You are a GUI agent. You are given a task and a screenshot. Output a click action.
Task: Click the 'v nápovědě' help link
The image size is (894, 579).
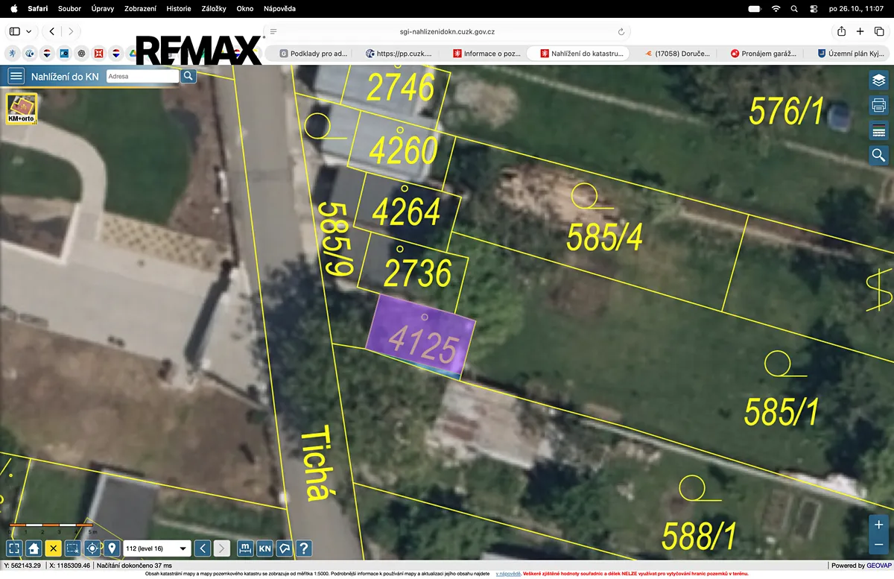[x=508, y=574]
